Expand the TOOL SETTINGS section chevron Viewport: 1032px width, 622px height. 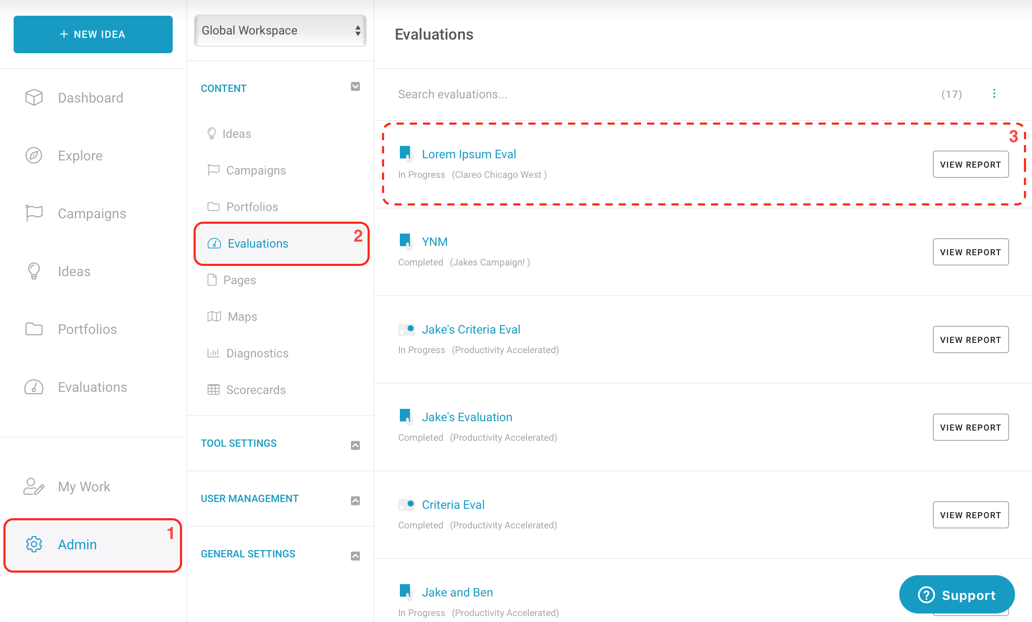(355, 445)
